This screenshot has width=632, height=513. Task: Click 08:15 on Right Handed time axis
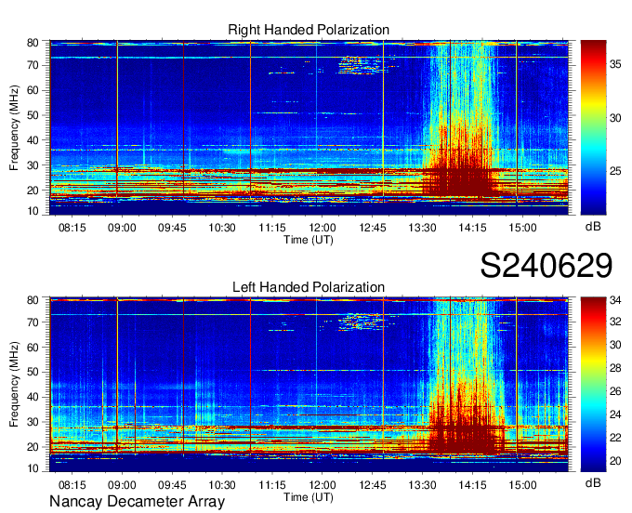[72, 228]
